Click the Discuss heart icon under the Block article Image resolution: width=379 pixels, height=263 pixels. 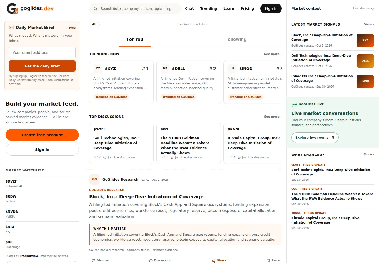coord(93,261)
